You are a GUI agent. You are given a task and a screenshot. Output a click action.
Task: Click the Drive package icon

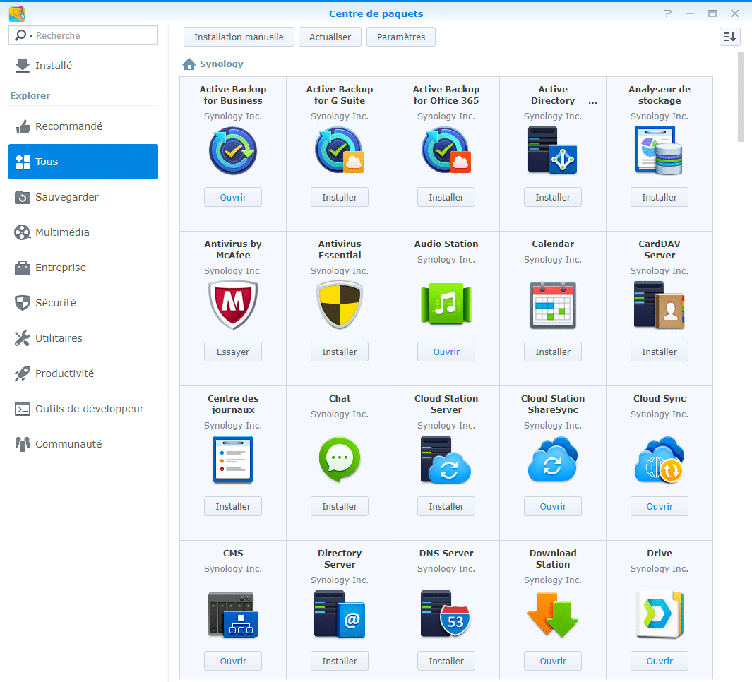click(x=660, y=615)
